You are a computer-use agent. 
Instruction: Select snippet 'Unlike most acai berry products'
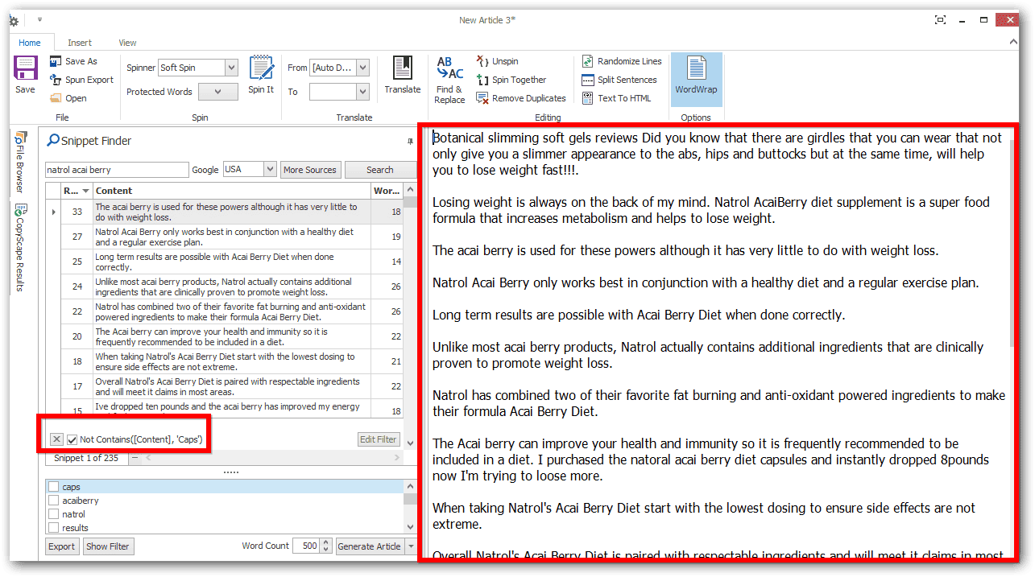pos(232,286)
